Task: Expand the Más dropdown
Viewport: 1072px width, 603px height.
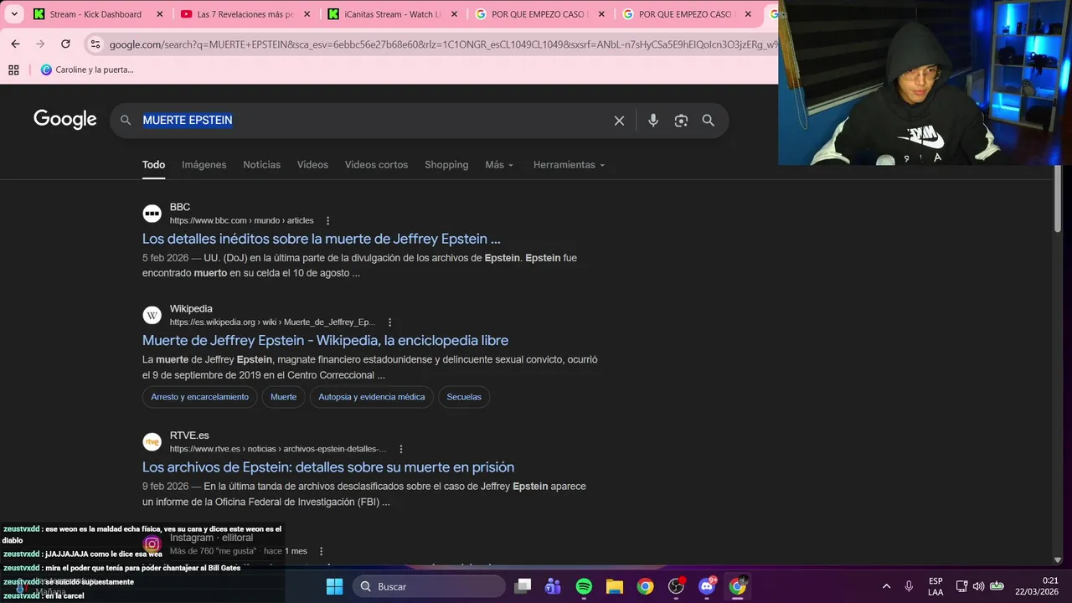Action: pyautogui.click(x=499, y=165)
